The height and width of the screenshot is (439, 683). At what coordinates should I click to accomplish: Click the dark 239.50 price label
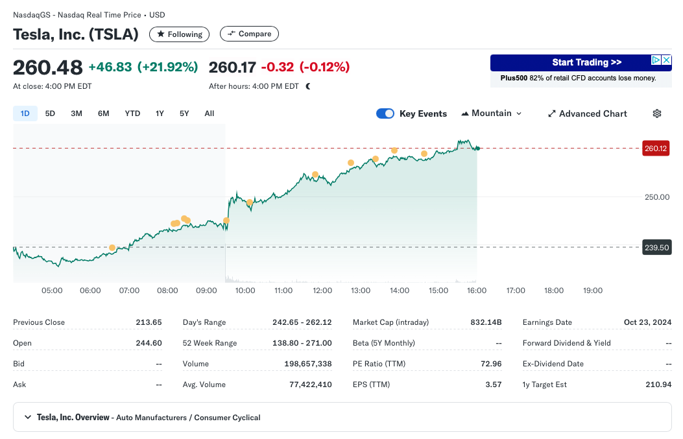click(657, 247)
